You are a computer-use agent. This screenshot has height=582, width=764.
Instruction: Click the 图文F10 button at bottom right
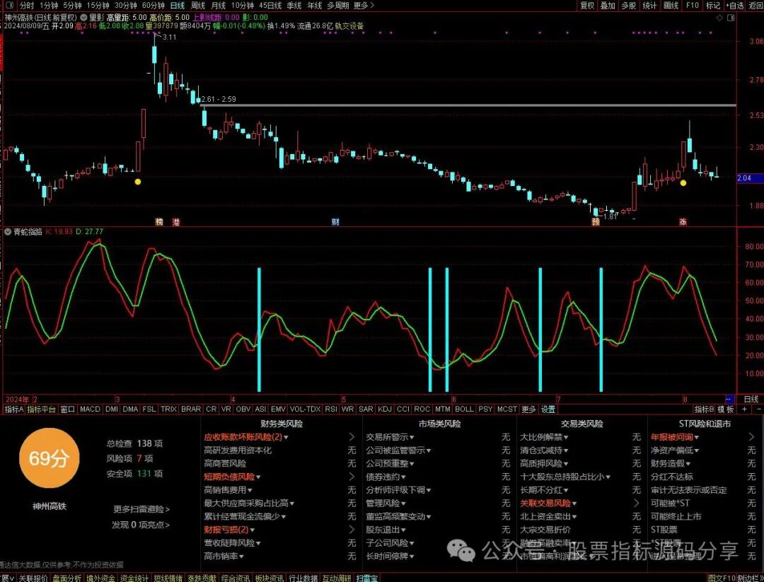pos(722,578)
